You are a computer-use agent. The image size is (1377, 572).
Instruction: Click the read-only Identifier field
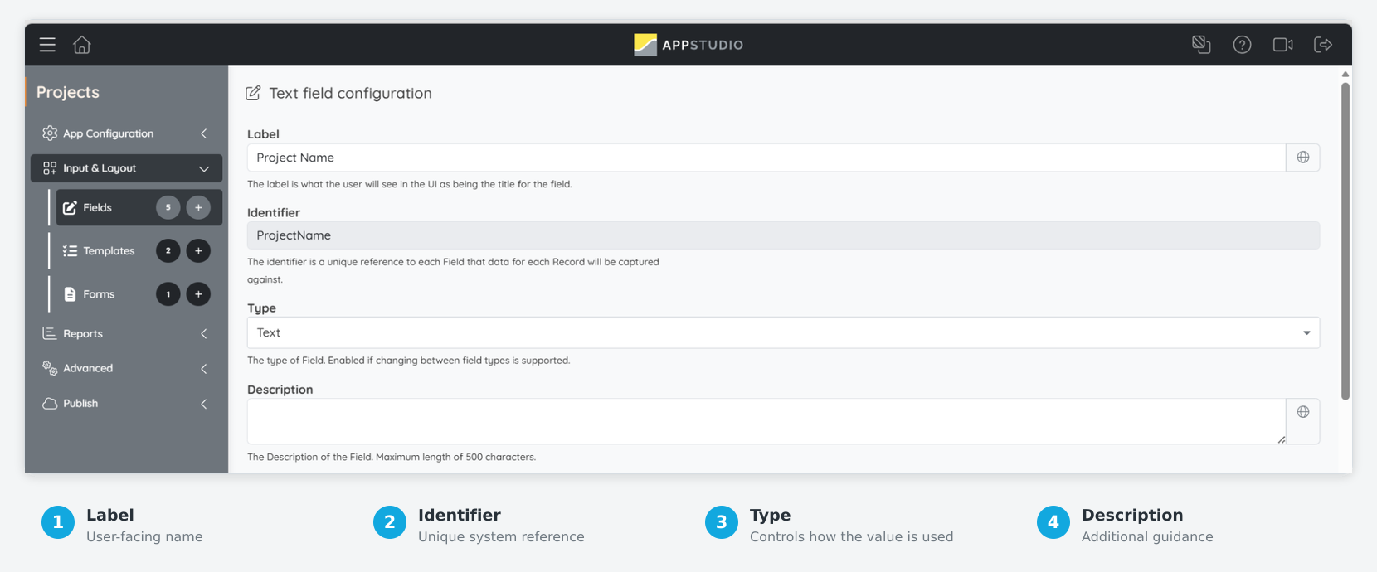pos(783,235)
